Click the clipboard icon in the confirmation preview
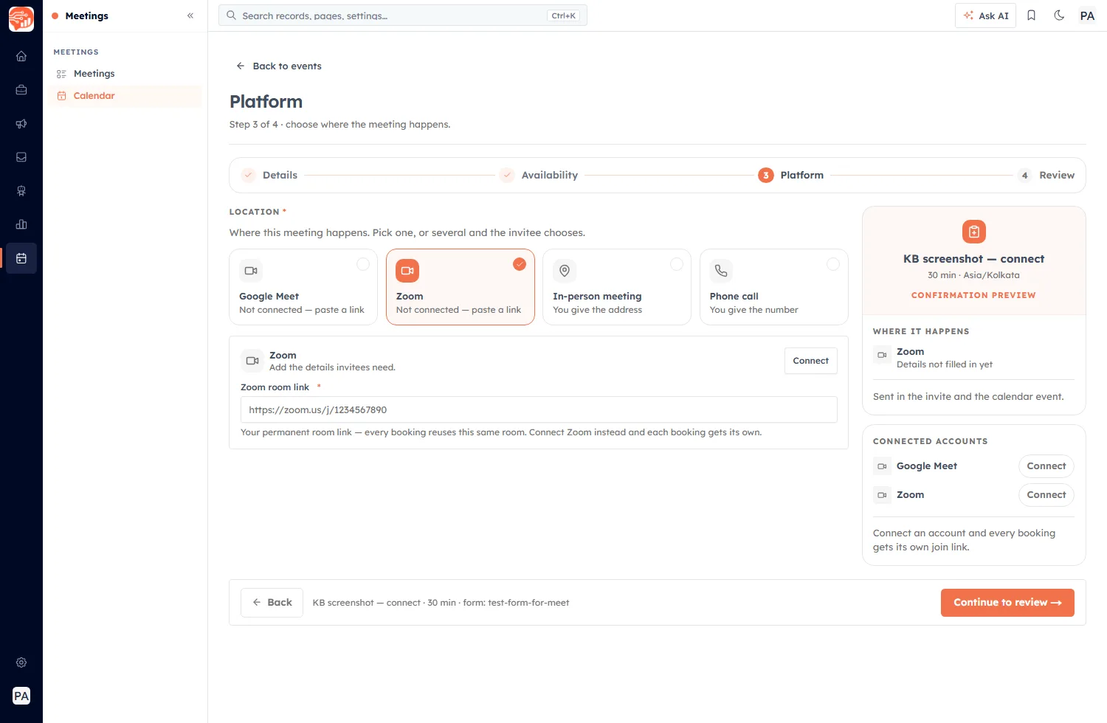 point(974,232)
